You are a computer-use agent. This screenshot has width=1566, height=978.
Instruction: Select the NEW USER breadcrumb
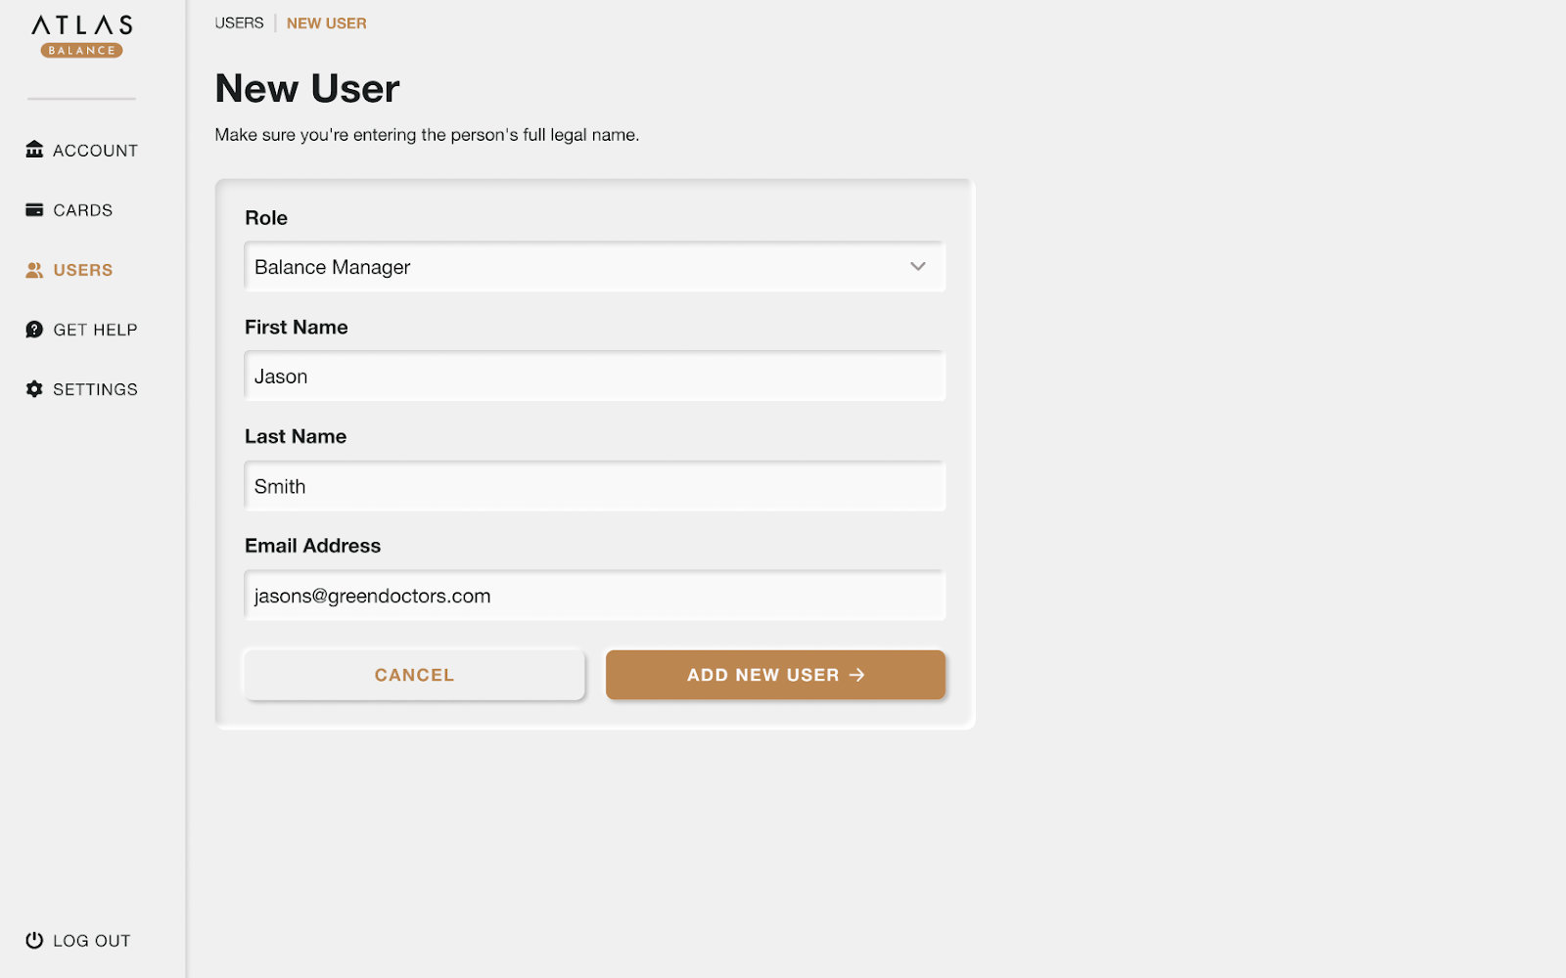coord(326,22)
